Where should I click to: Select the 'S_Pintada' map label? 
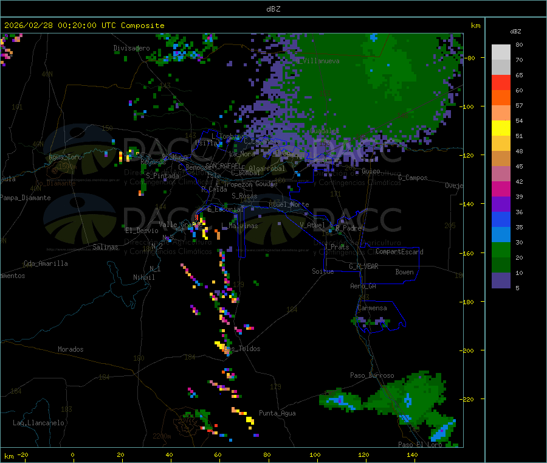[x=162, y=176]
